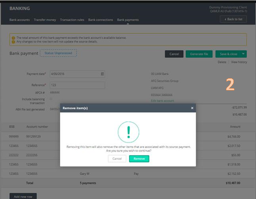Click the amount $4,744.00

click(234, 137)
